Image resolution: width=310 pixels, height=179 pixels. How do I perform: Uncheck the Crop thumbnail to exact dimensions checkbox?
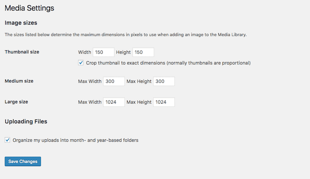[81, 63]
